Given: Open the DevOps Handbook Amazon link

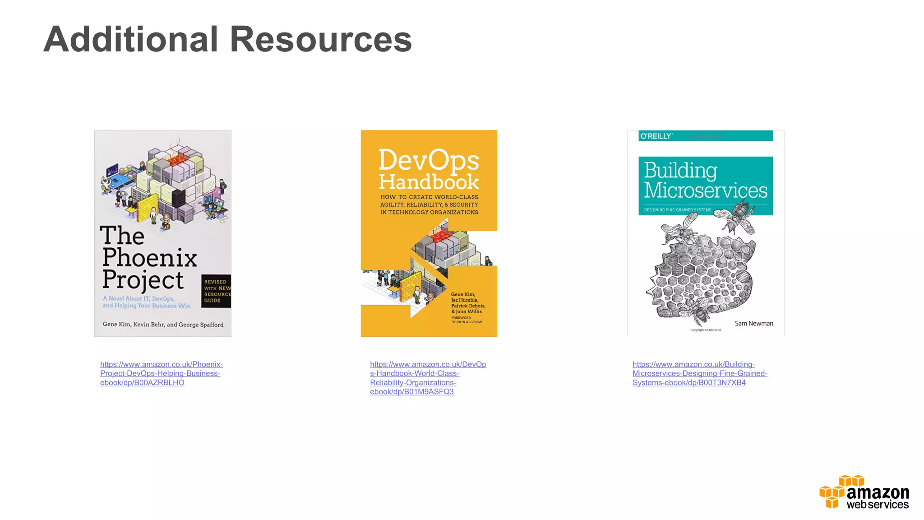Looking at the screenshot, I should pos(428,378).
